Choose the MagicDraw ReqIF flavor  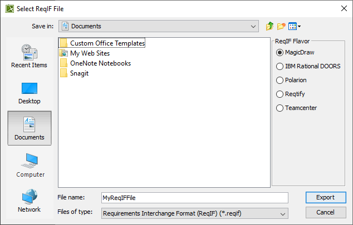point(280,52)
